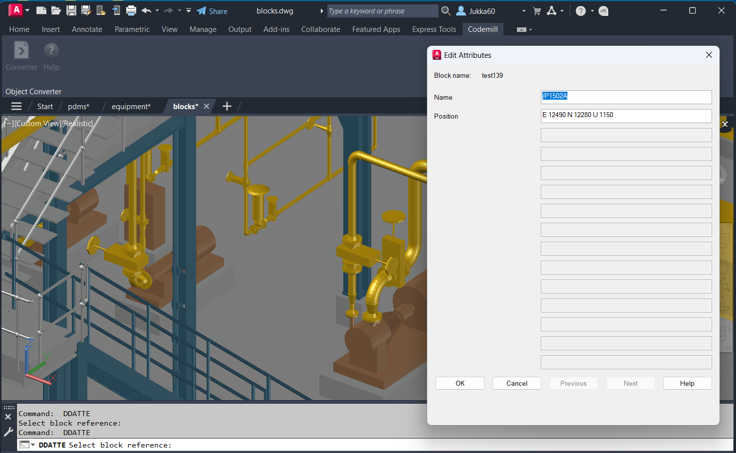The height and width of the screenshot is (453, 736).
Task: Click the Plot printer icon
Action: [x=131, y=10]
